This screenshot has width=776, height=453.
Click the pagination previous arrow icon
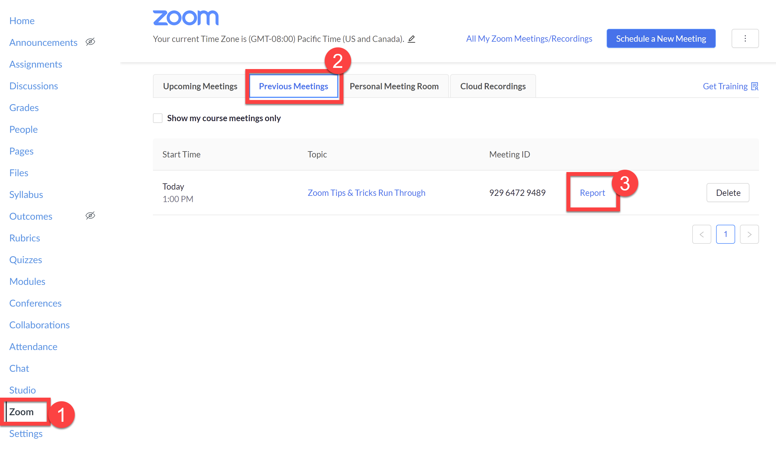tap(701, 234)
